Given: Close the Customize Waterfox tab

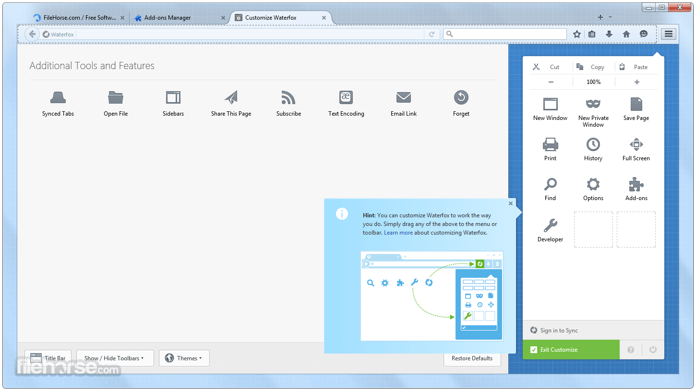Looking at the screenshot, I should (324, 18).
